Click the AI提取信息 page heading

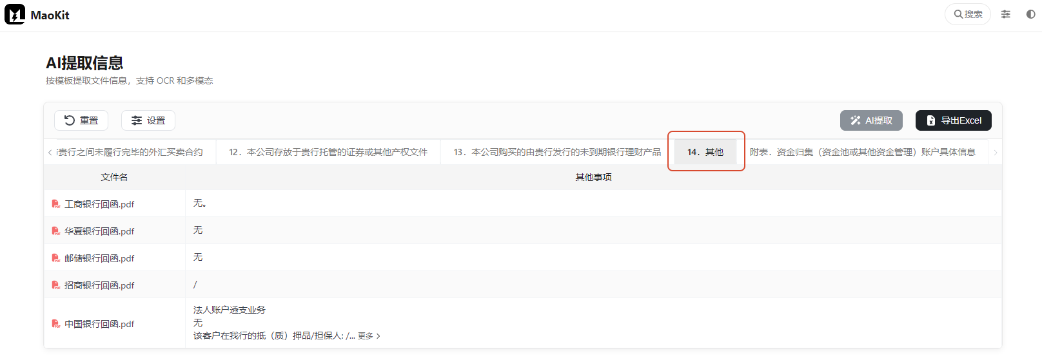(x=84, y=63)
